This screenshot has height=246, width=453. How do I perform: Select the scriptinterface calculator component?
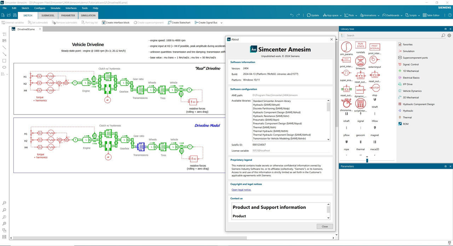click(x=360, y=104)
